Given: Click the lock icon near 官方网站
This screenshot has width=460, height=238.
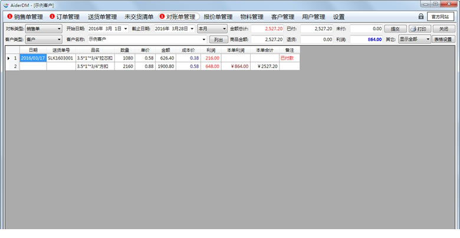Looking at the screenshot, I should (420, 16).
